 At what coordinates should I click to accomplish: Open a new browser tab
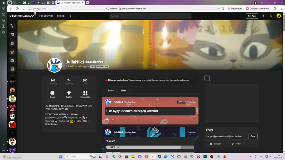[x=88, y=3]
